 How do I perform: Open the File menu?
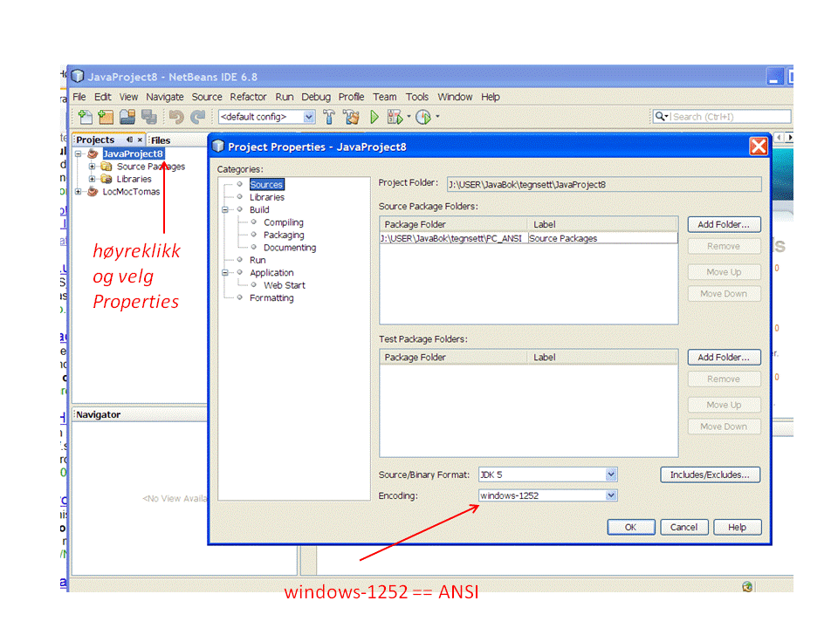pyautogui.click(x=79, y=97)
